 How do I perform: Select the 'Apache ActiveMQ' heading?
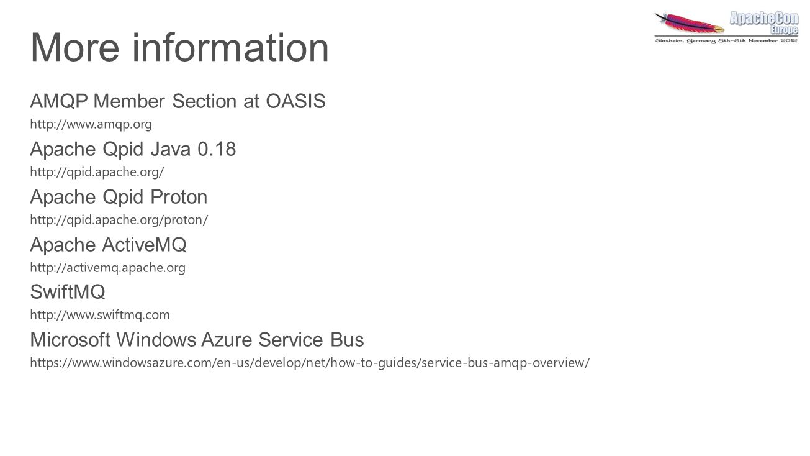pos(109,245)
